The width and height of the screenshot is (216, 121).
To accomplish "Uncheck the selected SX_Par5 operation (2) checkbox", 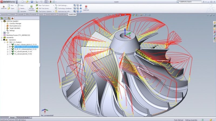I will click(10, 47).
